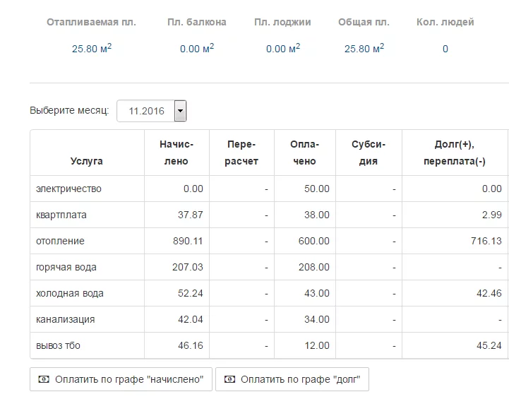Click the "канализация" service row label
Screen dimensions: 509x399
coord(65,319)
